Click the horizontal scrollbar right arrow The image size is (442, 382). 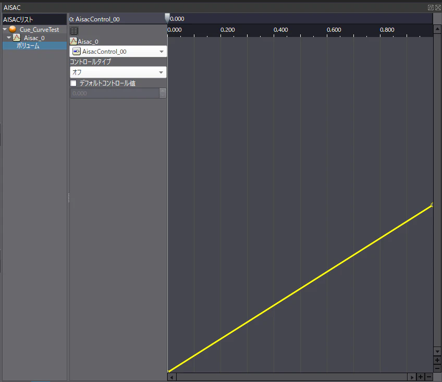pos(412,377)
